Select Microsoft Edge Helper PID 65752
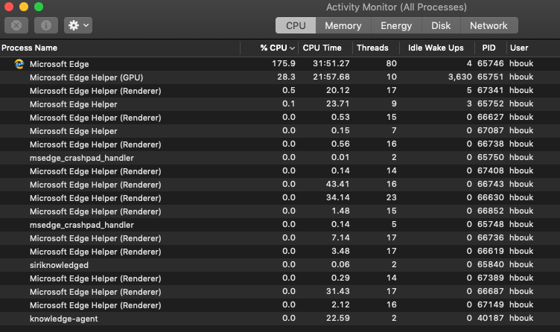This screenshot has height=332, width=560. pyautogui.click(x=280, y=104)
